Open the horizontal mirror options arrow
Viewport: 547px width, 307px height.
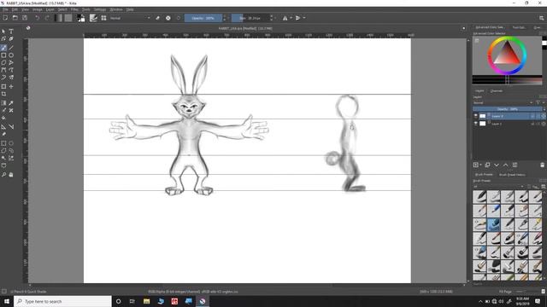pyautogui.click(x=291, y=18)
